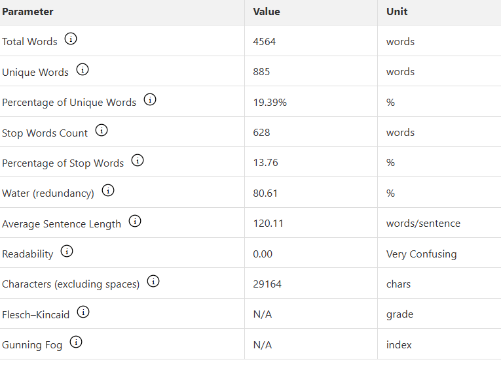
Task: Click the Flesch–Kincaid label
Action: tap(36, 315)
